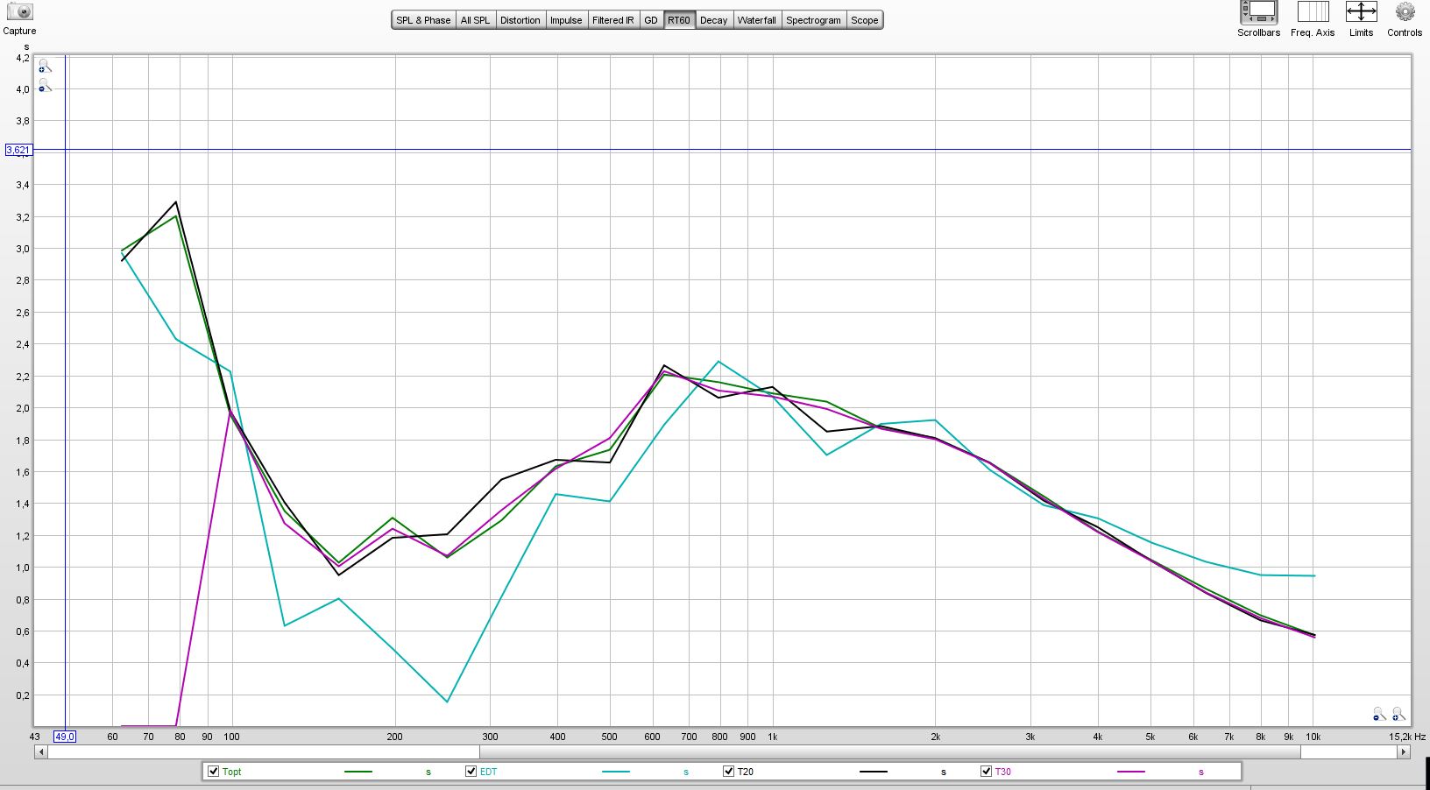Click the Topt legend label

point(231,772)
